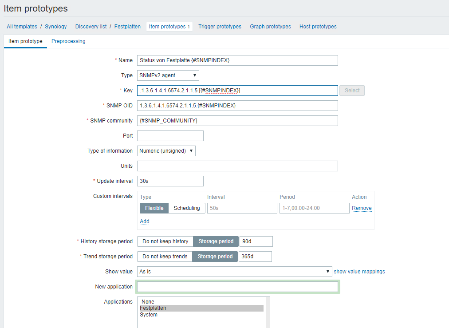The height and width of the screenshot is (328, 449).
Task: Expand the Type of information dropdown
Action: click(x=166, y=151)
